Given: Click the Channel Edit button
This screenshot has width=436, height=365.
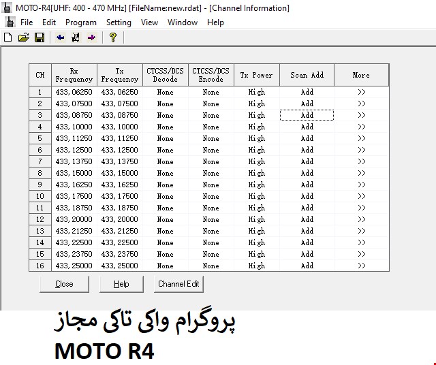Looking at the screenshot, I should click(x=178, y=284).
